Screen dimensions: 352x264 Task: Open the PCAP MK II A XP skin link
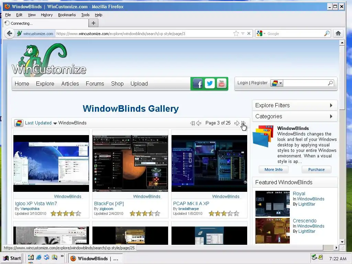[x=191, y=203]
